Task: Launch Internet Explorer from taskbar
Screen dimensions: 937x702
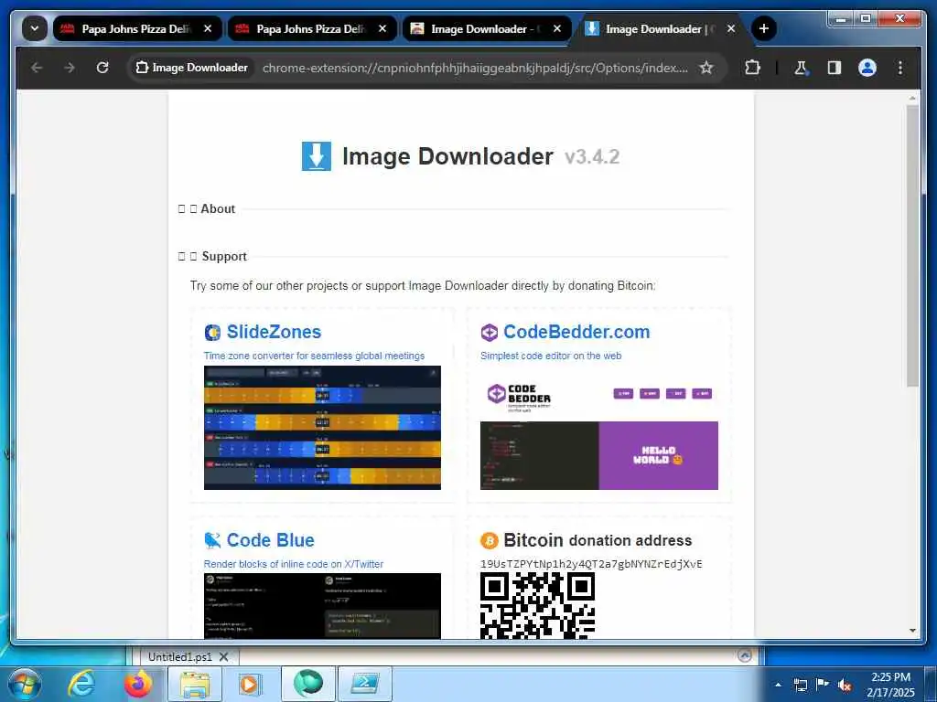Action: 81,684
